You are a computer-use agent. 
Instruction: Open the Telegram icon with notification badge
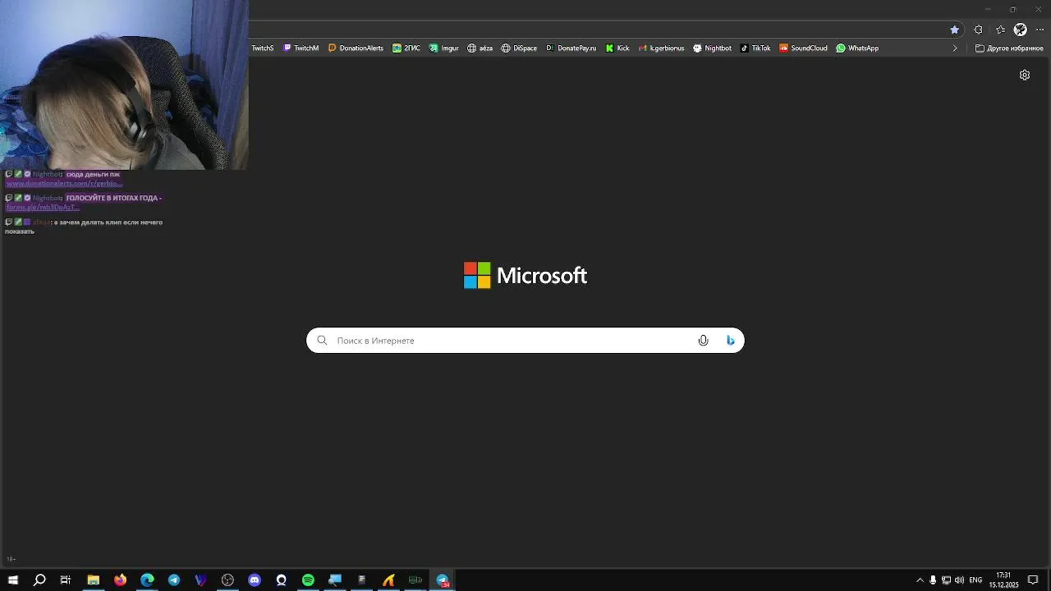(443, 580)
